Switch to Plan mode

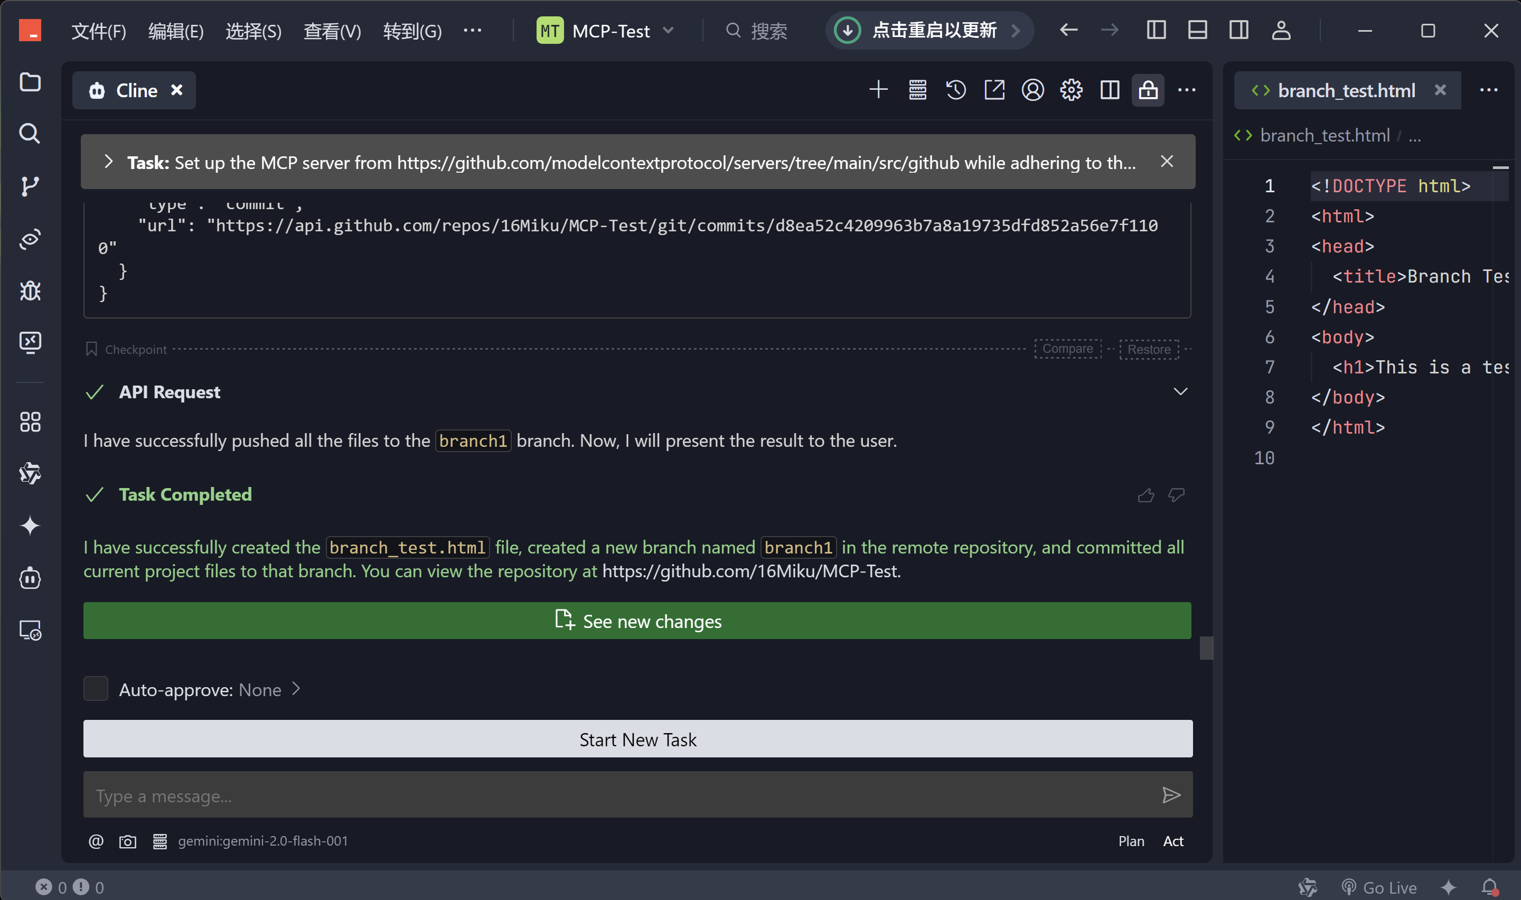pyautogui.click(x=1131, y=841)
